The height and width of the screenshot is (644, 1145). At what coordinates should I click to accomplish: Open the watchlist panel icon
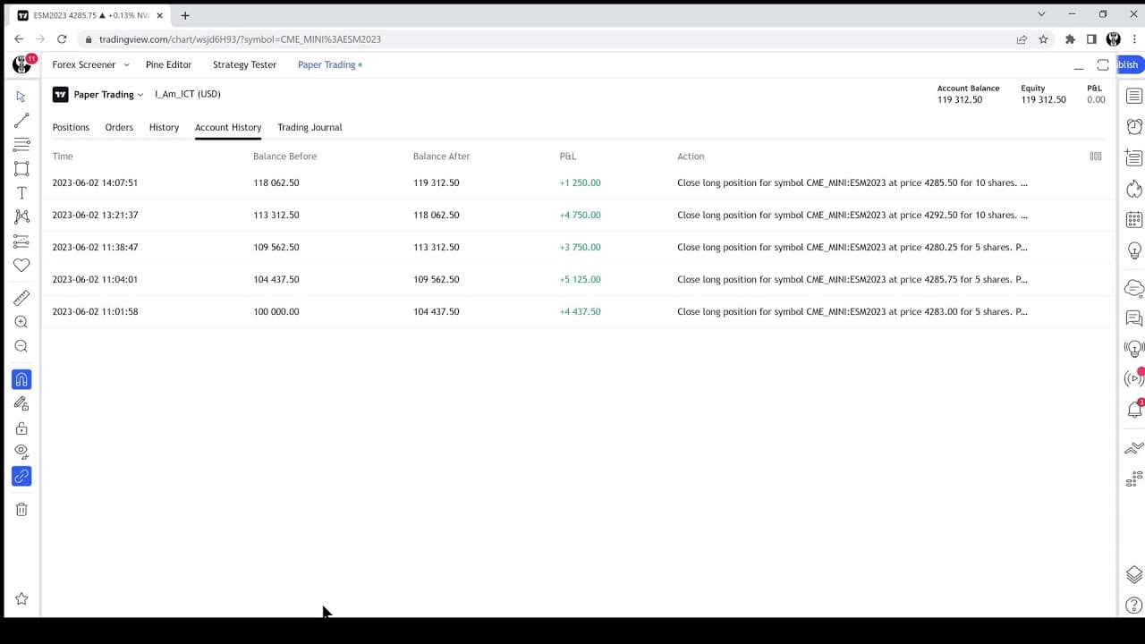tap(1134, 96)
